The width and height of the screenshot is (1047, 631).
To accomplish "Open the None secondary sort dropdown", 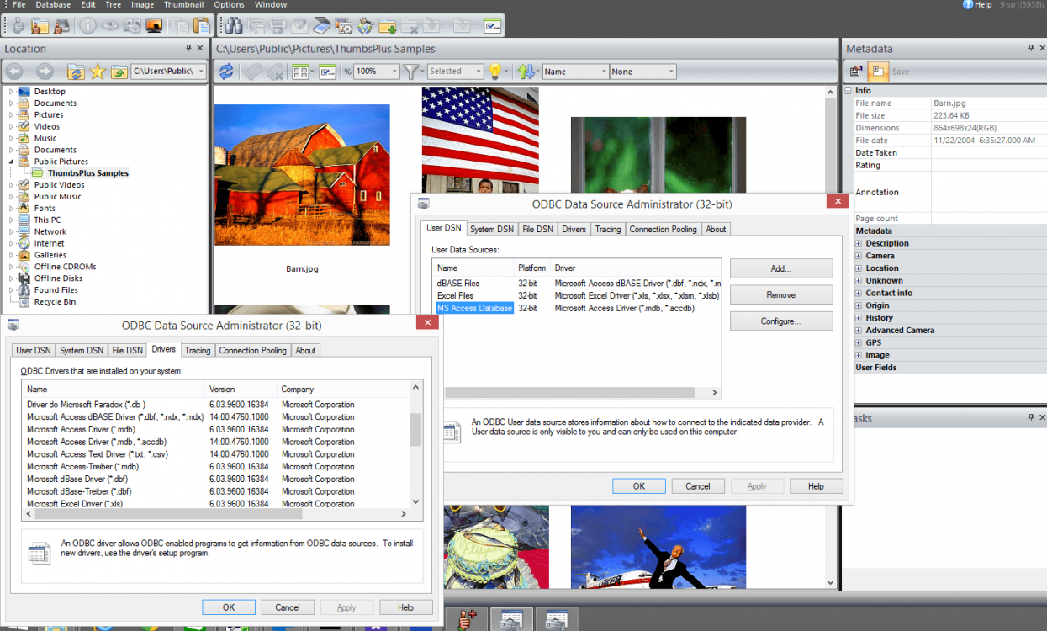I will pyautogui.click(x=643, y=72).
